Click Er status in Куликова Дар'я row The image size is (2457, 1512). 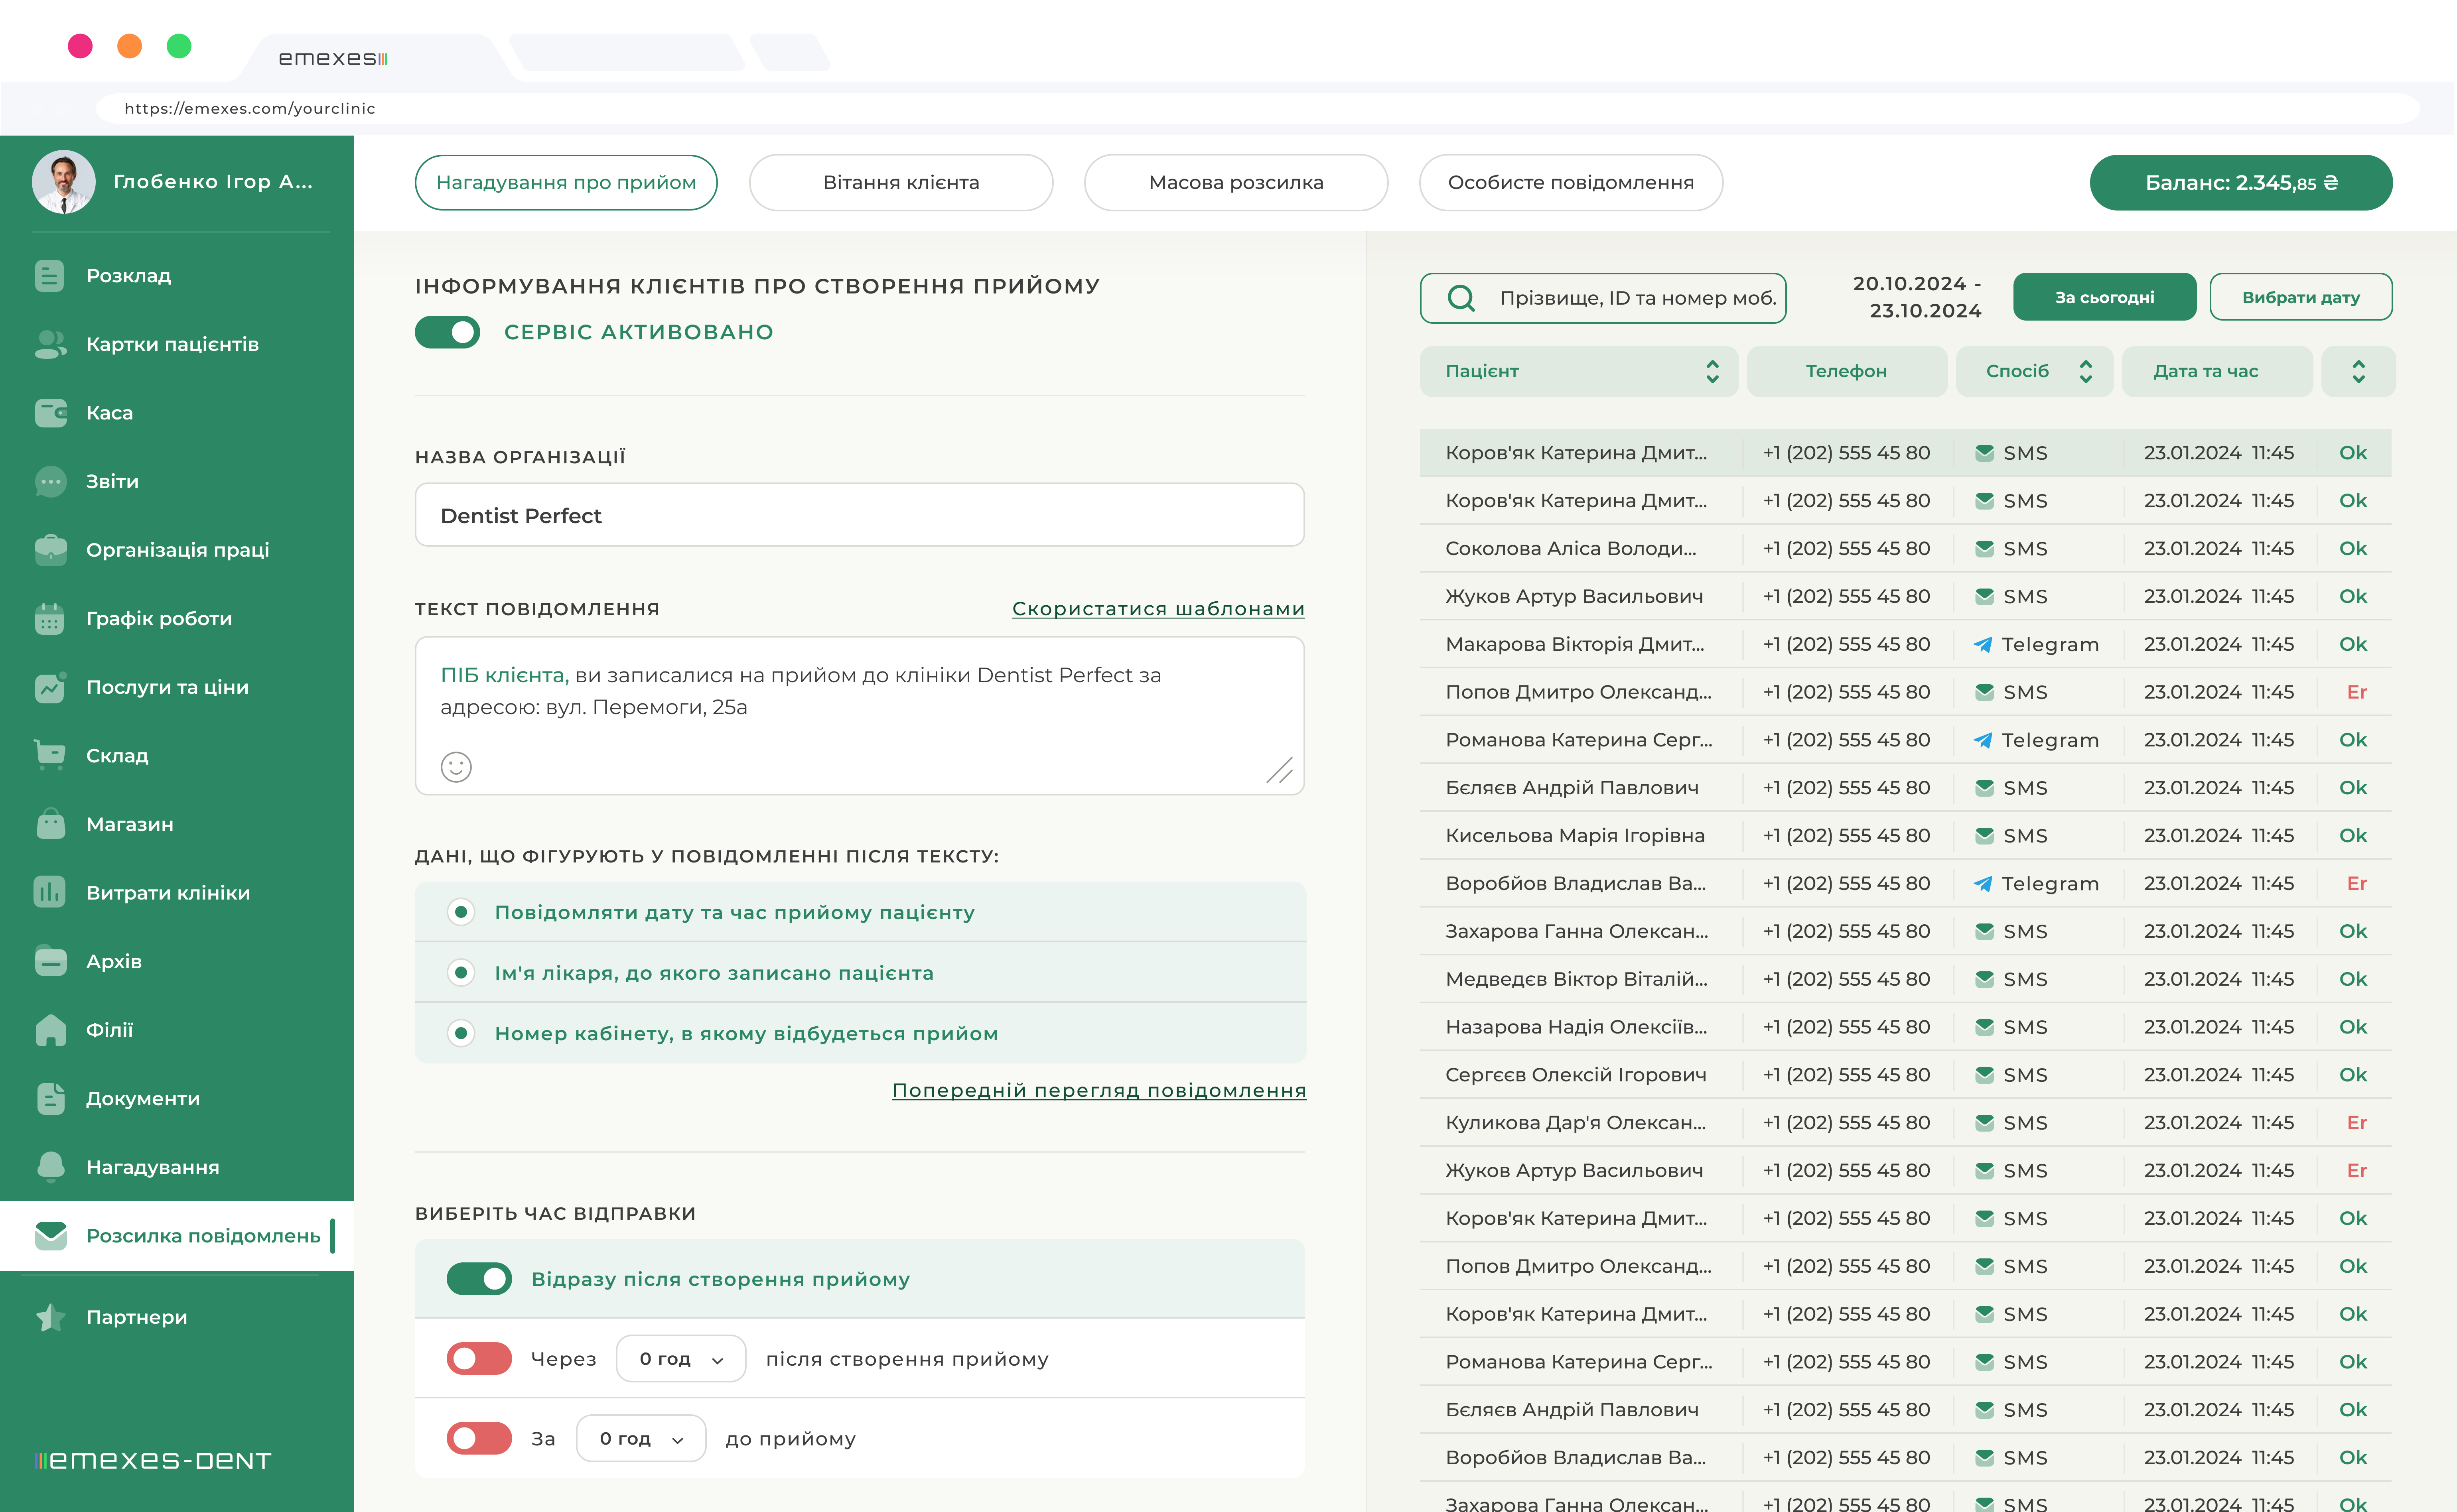coord(2357,1123)
